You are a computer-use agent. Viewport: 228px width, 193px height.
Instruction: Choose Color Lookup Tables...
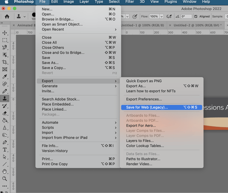tap(161, 146)
